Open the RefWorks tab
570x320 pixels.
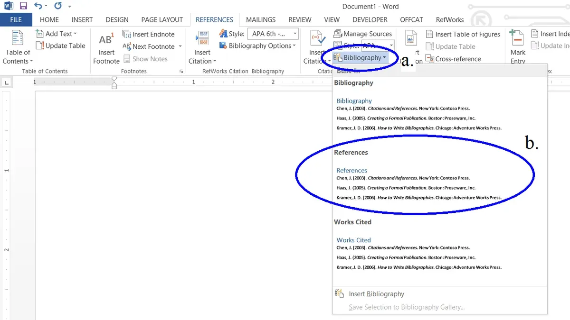(x=450, y=19)
